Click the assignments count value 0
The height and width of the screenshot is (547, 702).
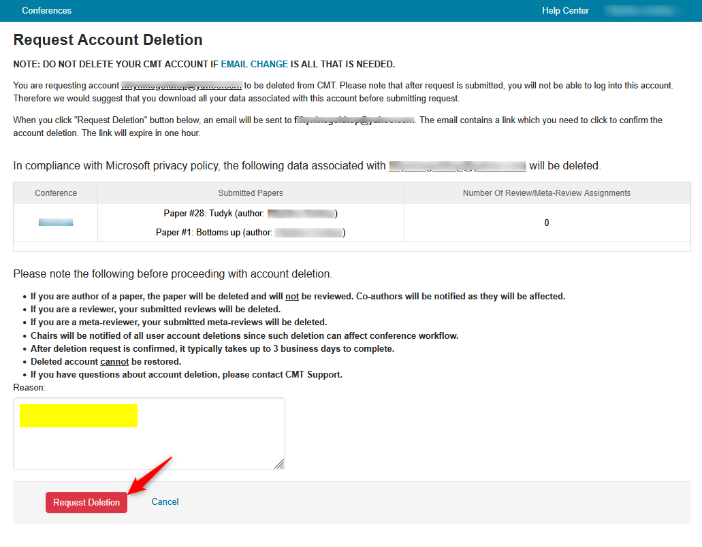pos(547,222)
